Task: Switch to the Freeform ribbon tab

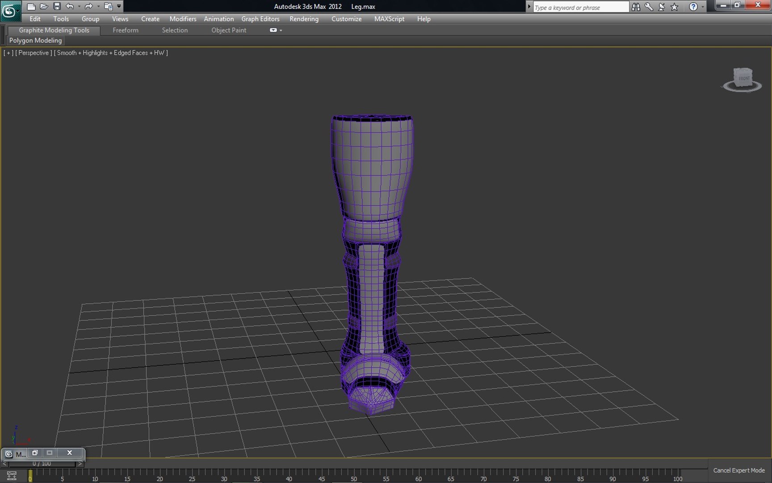Action: click(126, 30)
